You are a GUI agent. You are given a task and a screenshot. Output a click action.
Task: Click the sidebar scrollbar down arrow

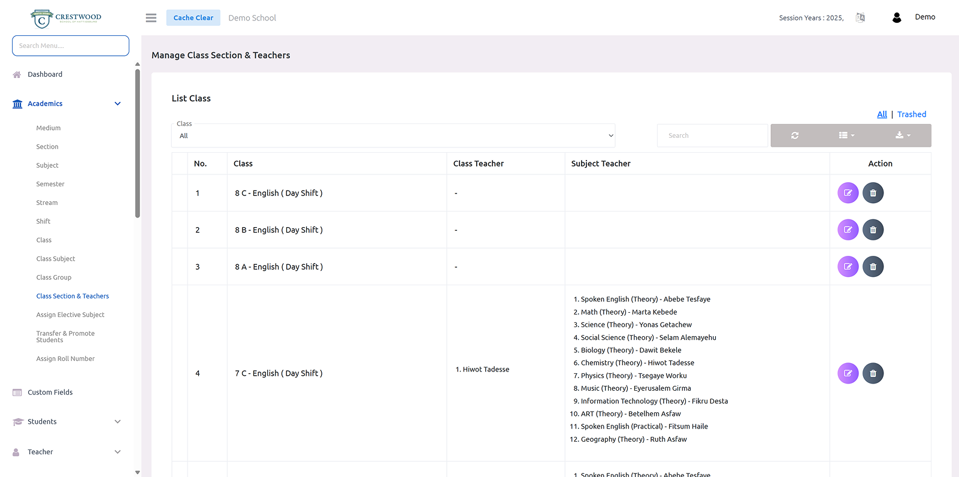click(x=138, y=472)
